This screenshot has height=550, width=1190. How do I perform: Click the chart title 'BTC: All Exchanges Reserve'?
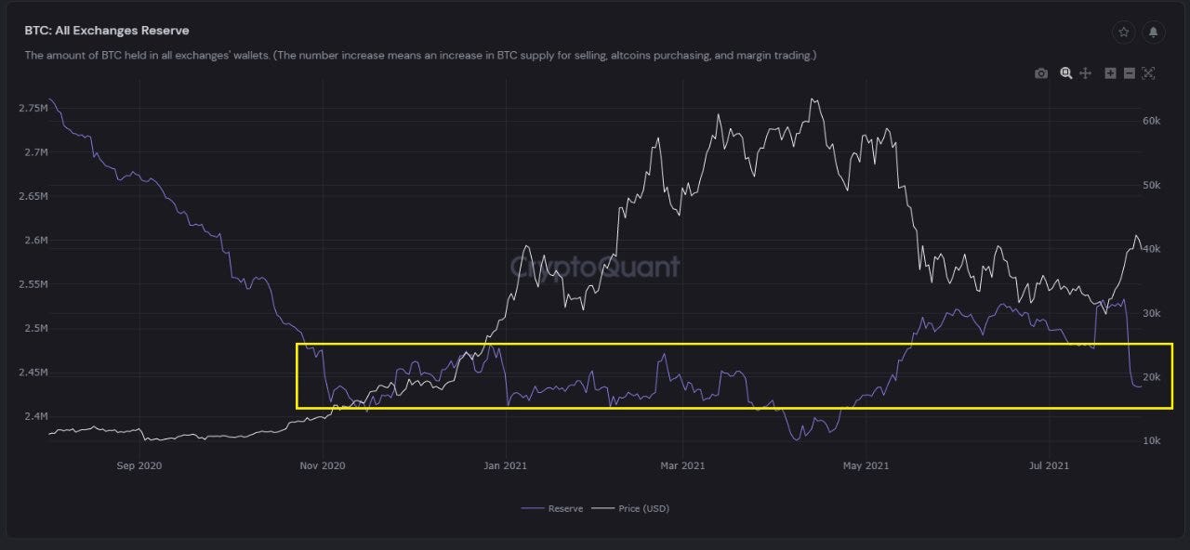click(x=107, y=31)
